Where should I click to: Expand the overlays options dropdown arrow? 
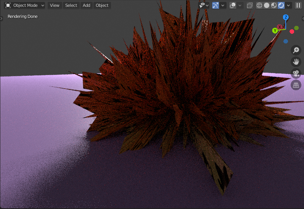click(240, 5)
